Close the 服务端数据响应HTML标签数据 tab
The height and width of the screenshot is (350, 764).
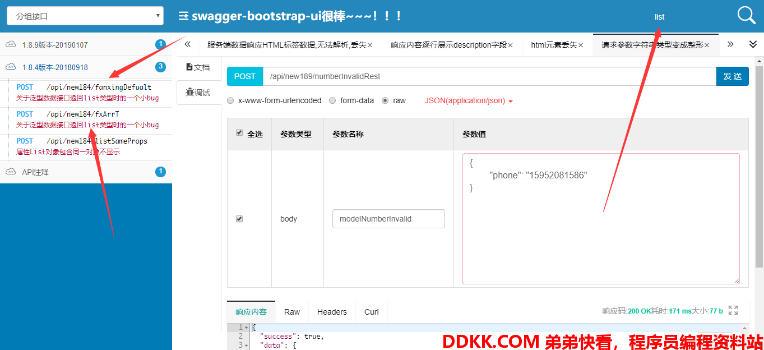pyautogui.click(x=371, y=45)
